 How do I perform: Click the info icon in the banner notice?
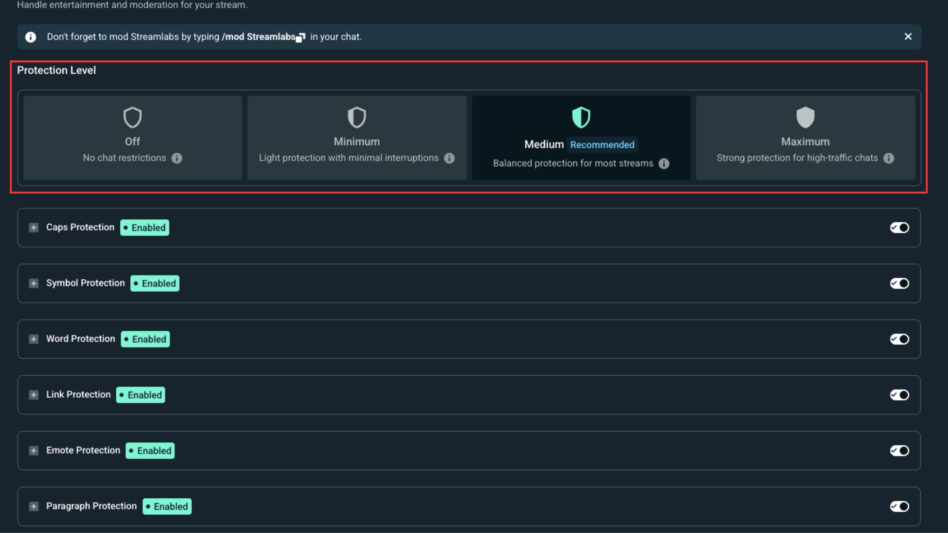tap(31, 37)
